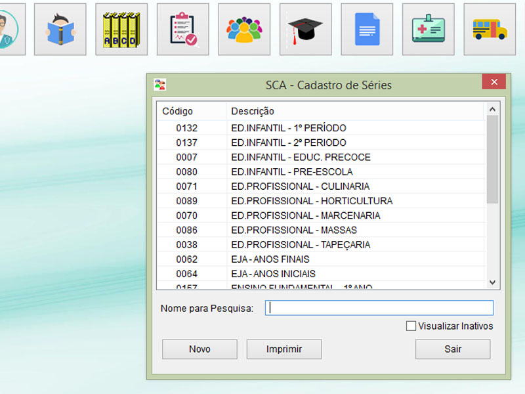Open the clipboard checklist icon
Viewport: 525px width, 394px height.
click(182, 29)
